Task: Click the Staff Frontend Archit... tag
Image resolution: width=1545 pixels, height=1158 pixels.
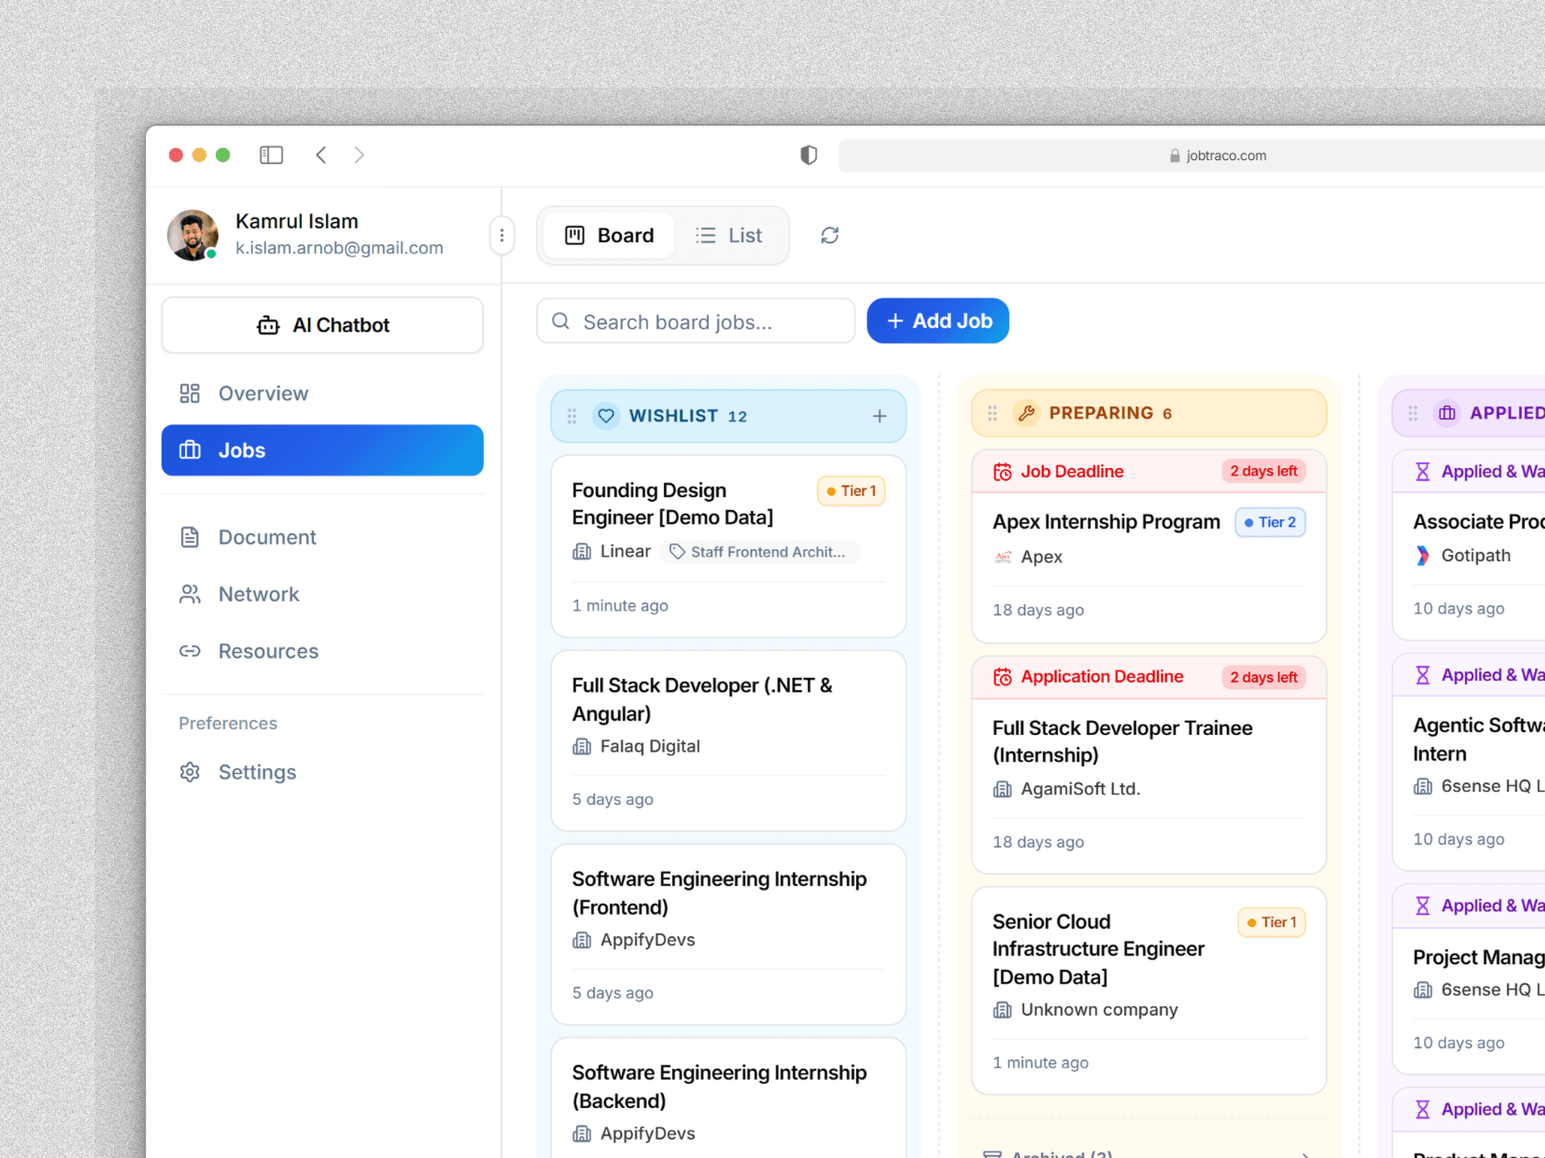Action: tap(760, 552)
